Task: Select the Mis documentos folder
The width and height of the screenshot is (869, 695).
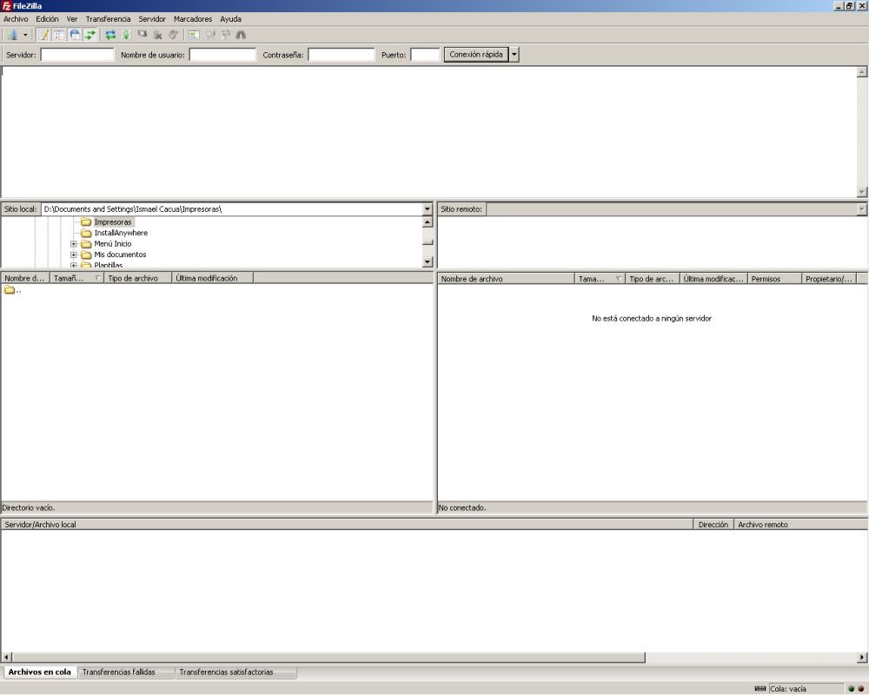Action: 120,255
